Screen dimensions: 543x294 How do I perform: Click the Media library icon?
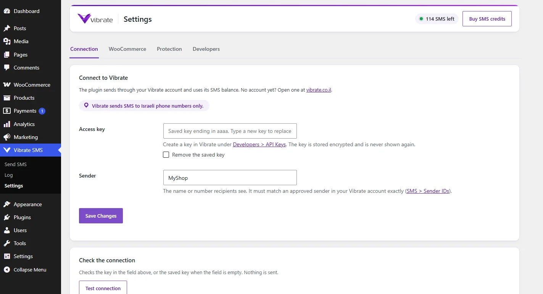(7, 41)
